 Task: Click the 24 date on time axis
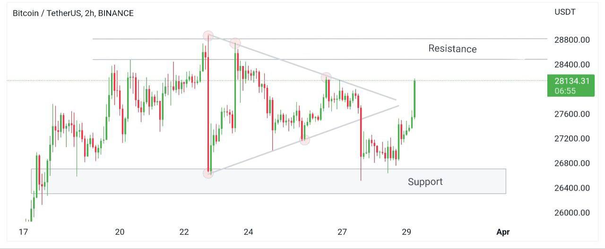[248, 232]
